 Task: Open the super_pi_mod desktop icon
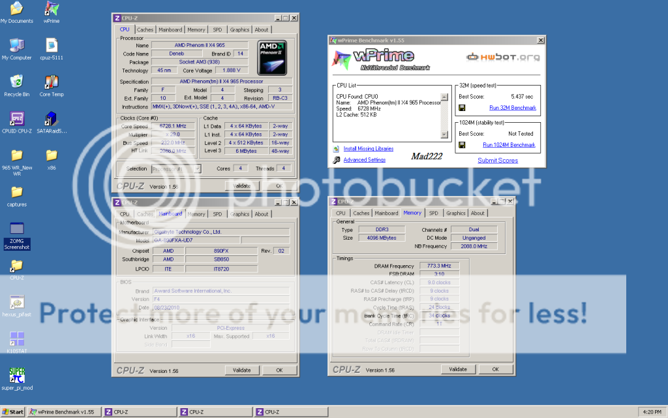(x=17, y=376)
